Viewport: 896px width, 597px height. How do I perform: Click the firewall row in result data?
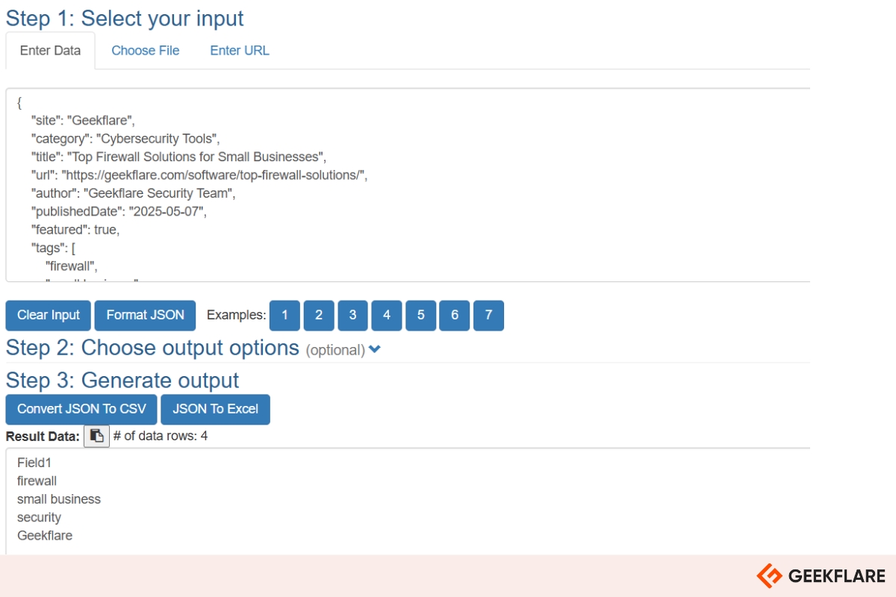(x=37, y=481)
